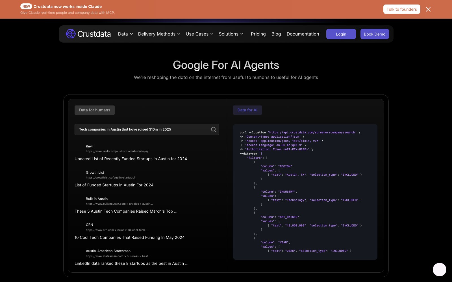Click the search magnifier icon
Image resolution: width=452 pixels, height=282 pixels.
point(214,129)
